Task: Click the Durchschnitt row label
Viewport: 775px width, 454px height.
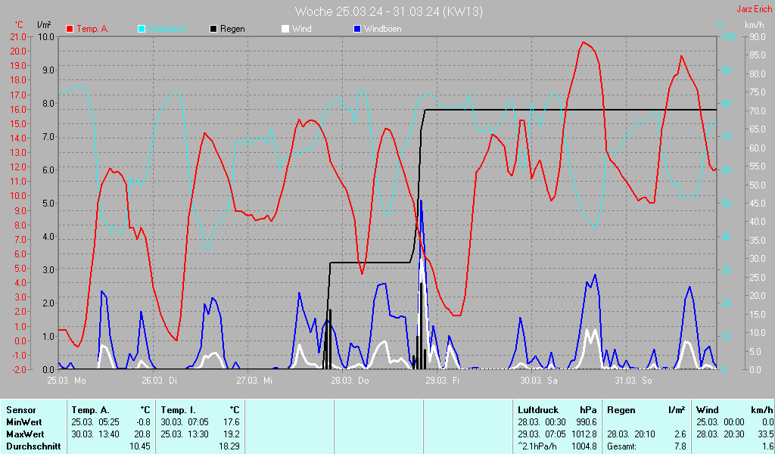Action: (x=30, y=446)
